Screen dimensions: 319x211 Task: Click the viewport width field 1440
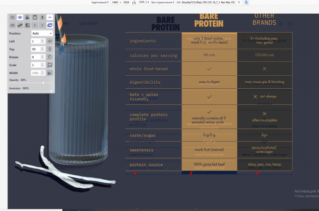[x=115, y=2]
